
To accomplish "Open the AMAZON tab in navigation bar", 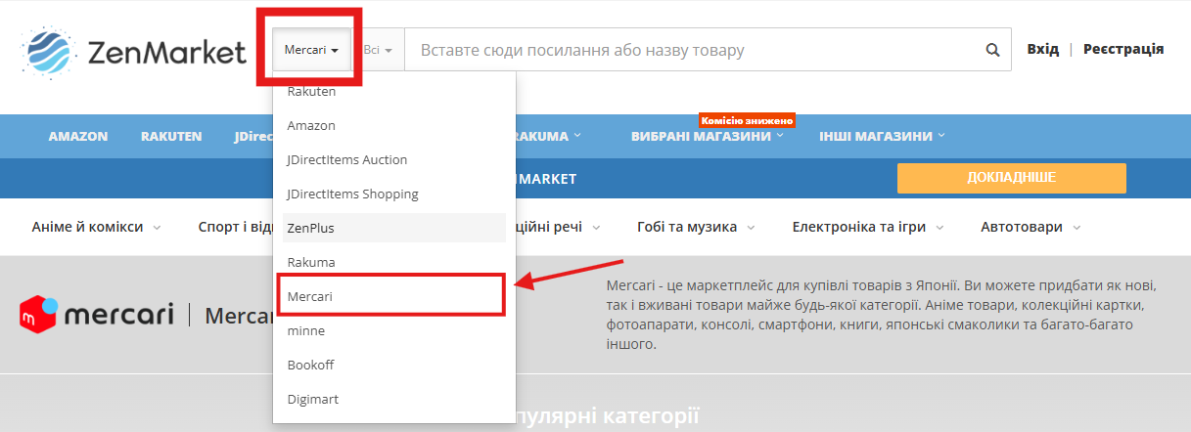I will pyautogui.click(x=78, y=136).
